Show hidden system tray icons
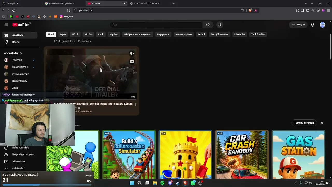332x187 pixels. point(295,183)
